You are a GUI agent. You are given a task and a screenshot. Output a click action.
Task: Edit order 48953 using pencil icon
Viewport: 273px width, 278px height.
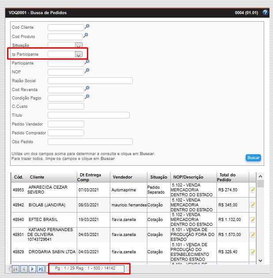coord(253,190)
